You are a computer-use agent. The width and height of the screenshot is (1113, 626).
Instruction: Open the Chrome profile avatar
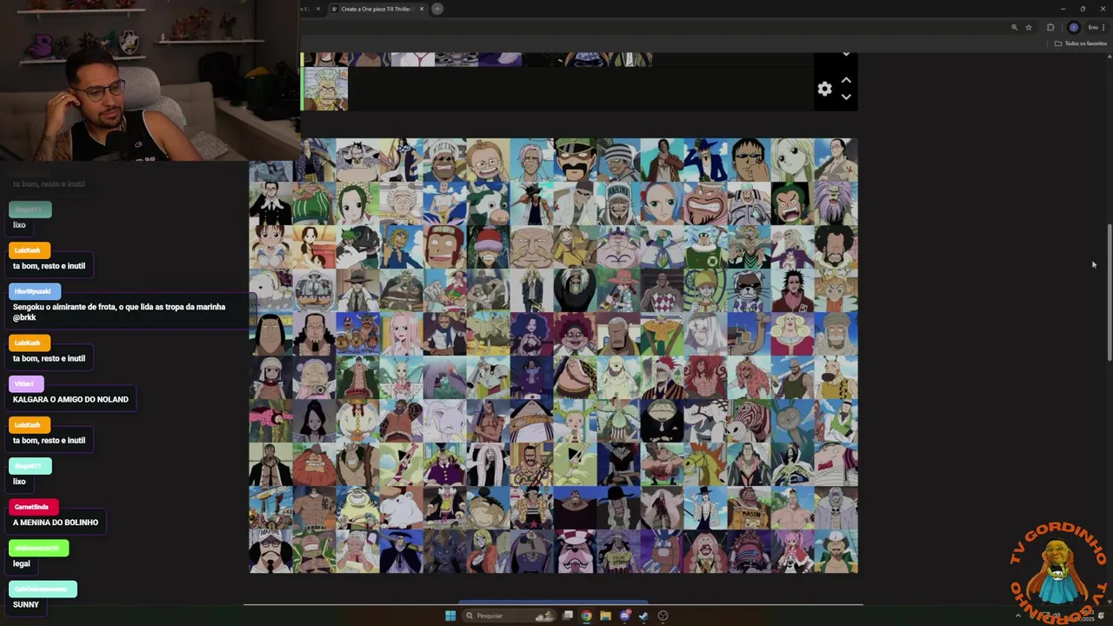(1074, 28)
